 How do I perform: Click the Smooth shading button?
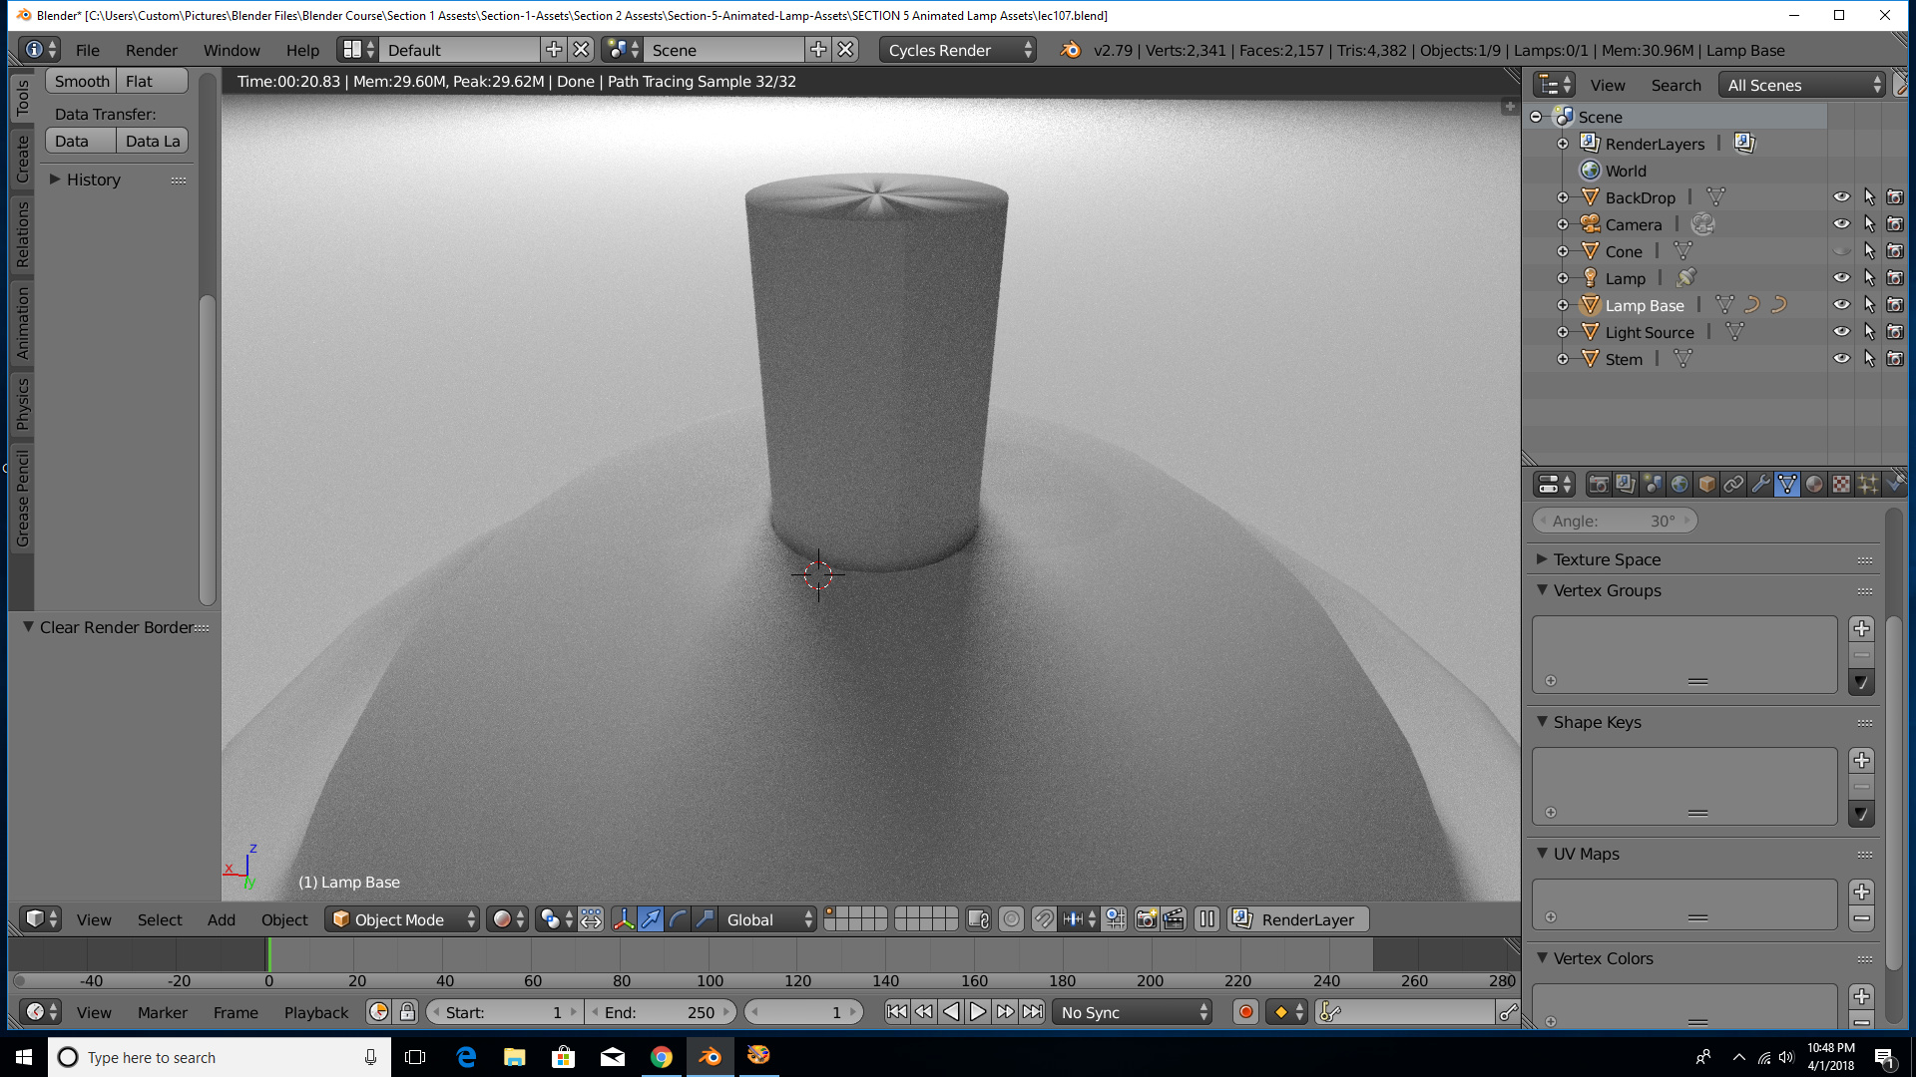point(81,81)
